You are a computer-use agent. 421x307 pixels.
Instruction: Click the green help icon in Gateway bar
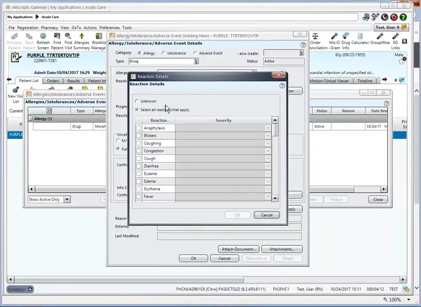403,17
